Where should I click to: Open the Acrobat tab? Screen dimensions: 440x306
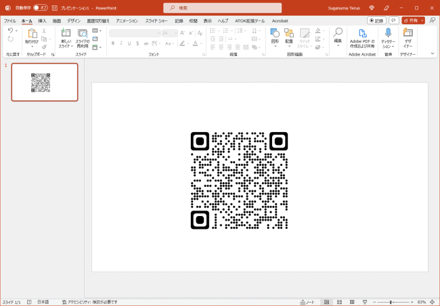pos(280,21)
